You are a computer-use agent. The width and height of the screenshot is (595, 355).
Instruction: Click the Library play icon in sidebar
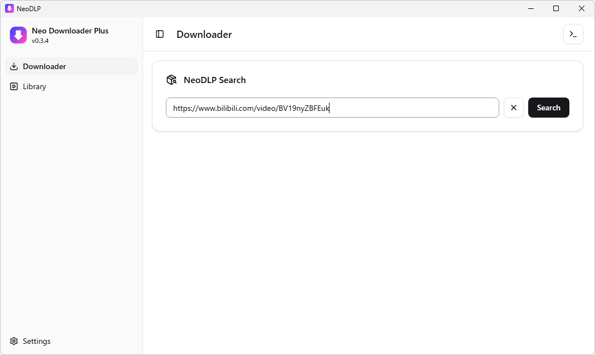(x=14, y=86)
